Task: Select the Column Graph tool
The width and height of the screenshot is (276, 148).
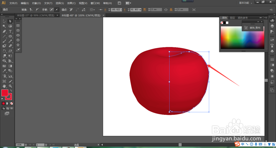Action: 10,76
